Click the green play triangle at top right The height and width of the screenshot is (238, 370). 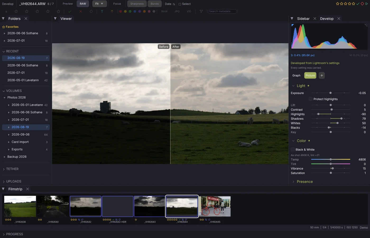coord(367,4)
